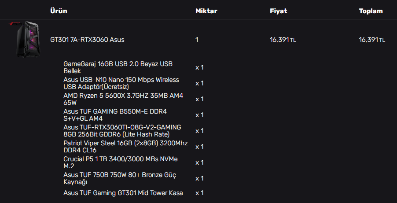Click the AMD Ryzen 5 5600X component
The width and height of the screenshot is (397, 203).
tap(123, 99)
